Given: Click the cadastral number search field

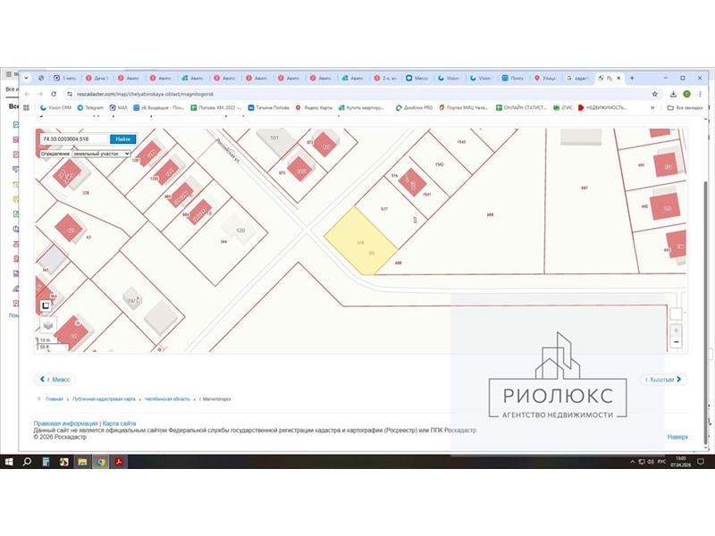Looking at the screenshot, I should [x=73, y=139].
